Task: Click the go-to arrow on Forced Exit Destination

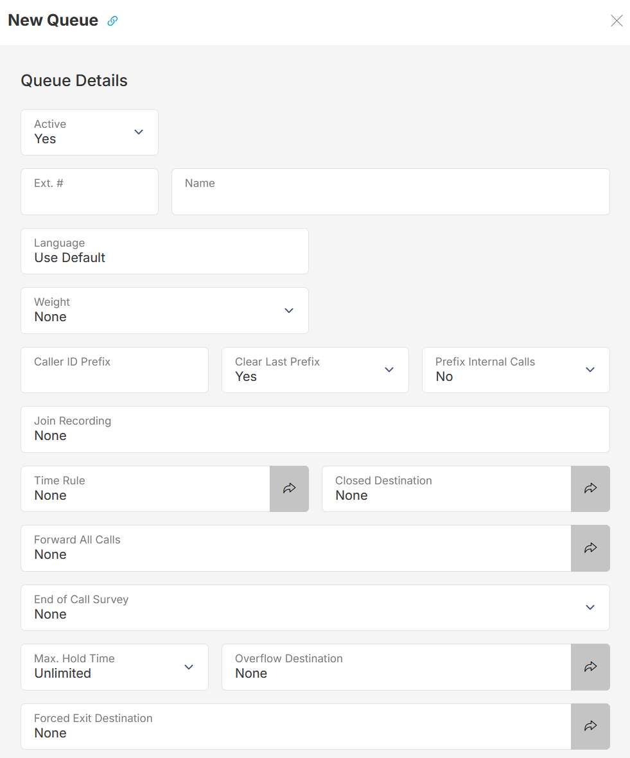Action: click(590, 726)
